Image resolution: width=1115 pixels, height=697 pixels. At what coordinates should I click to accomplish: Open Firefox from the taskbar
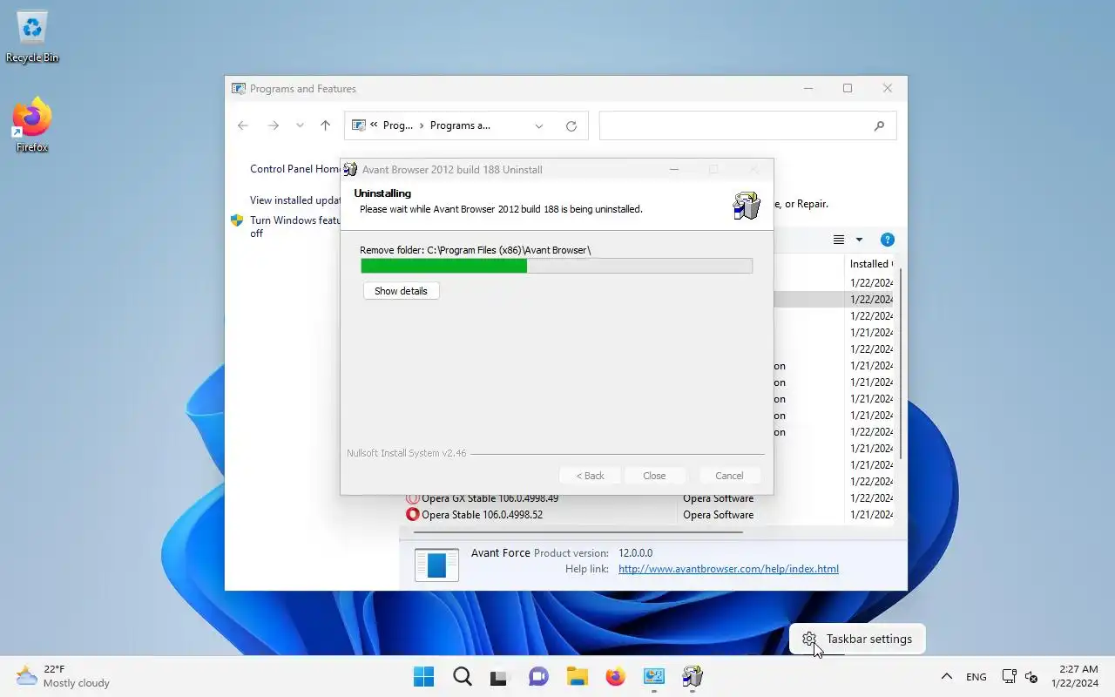click(615, 676)
